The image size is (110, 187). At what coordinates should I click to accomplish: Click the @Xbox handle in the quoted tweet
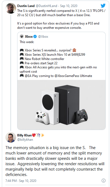click(x=43, y=37)
